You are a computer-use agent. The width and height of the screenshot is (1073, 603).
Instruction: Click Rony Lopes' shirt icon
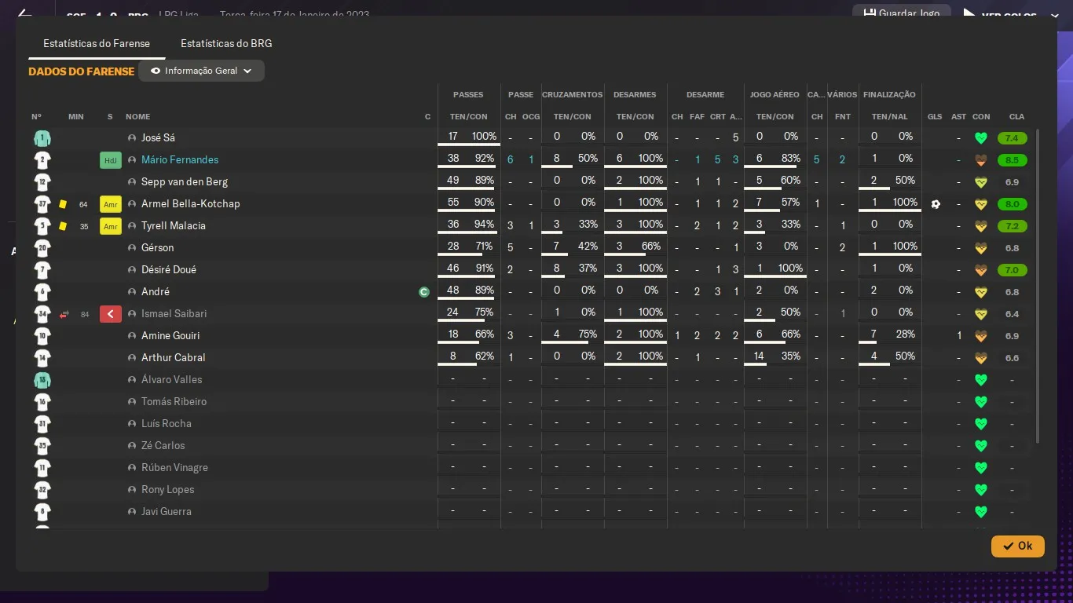click(x=42, y=490)
